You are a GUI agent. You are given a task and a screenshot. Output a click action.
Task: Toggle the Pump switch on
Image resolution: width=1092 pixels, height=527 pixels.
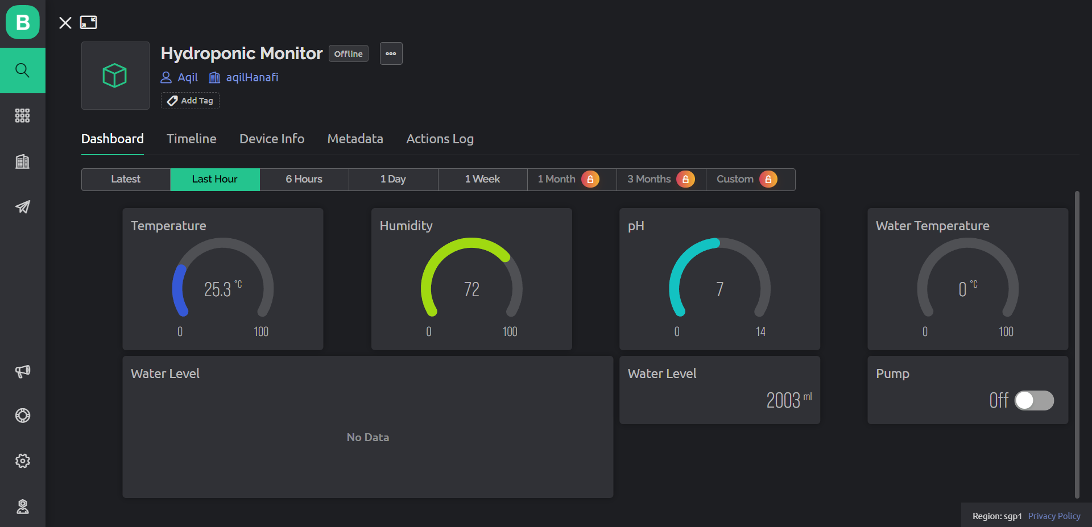point(1034,401)
